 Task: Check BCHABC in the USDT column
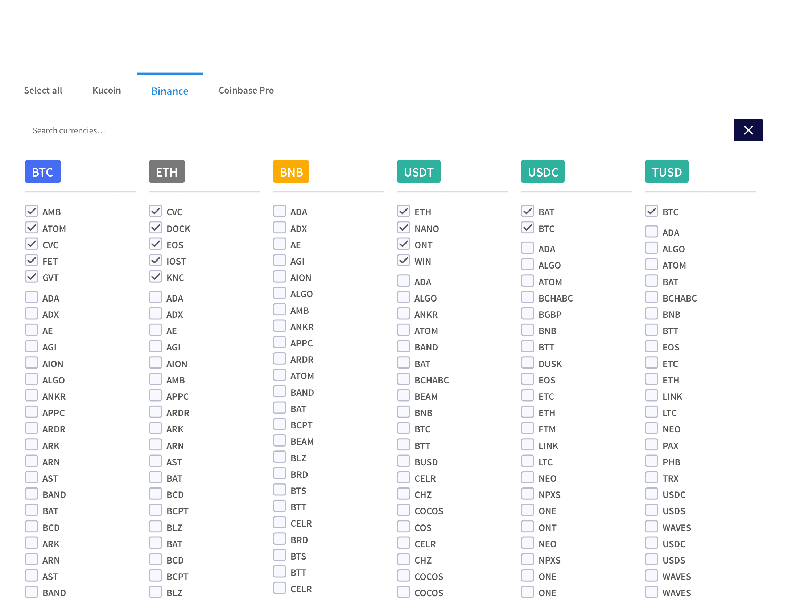tap(404, 379)
